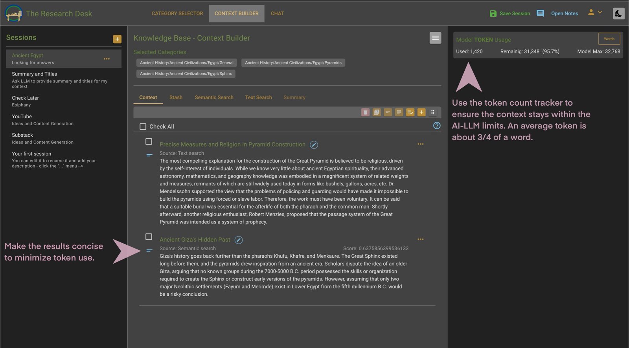Open Ancient Egypt session options menu
The width and height of the screenshot is (629, 348).
pos(107,59)
